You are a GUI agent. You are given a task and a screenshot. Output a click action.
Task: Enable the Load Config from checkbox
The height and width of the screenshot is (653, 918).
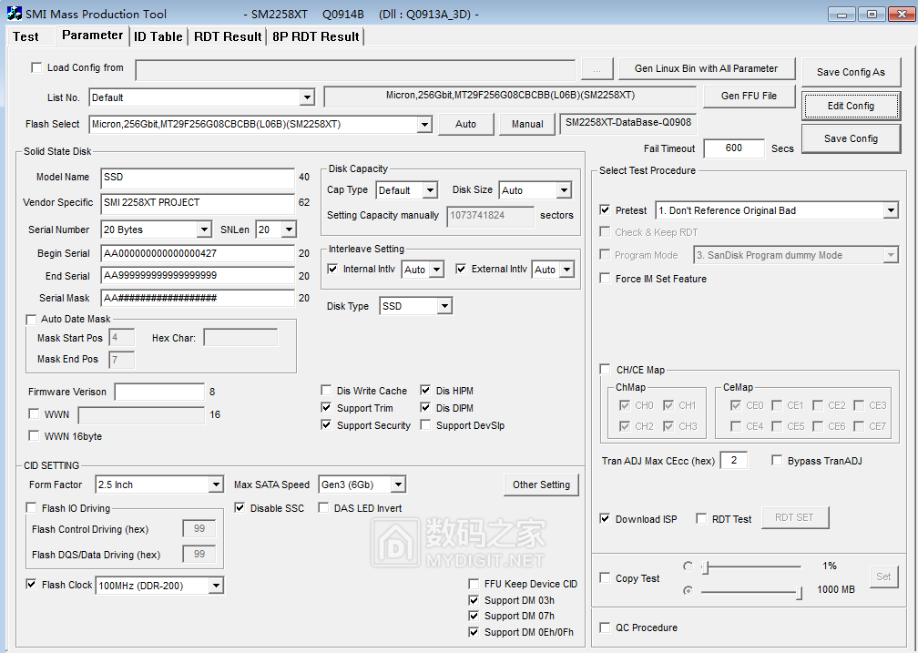(36, 67)
